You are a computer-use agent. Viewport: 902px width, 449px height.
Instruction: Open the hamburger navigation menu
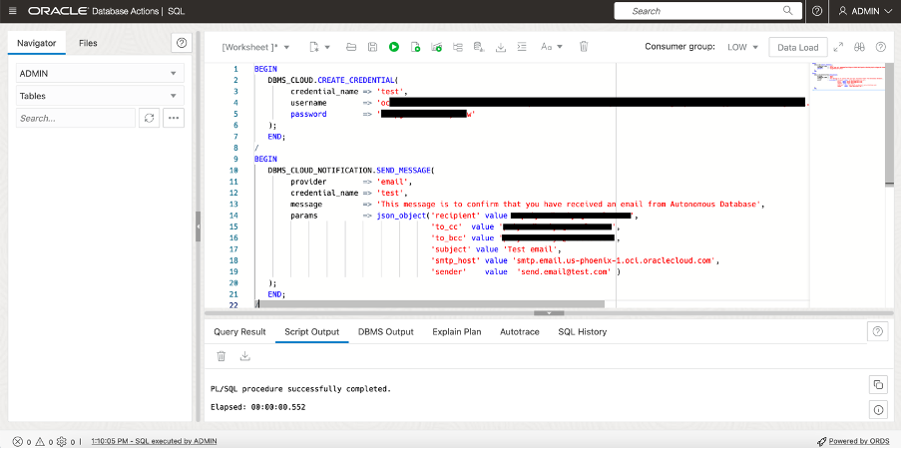point(13,11)
